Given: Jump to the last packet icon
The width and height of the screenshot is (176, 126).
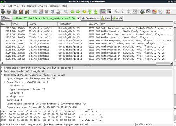Looking at the screenshot, I should click(x=95, y=12).
